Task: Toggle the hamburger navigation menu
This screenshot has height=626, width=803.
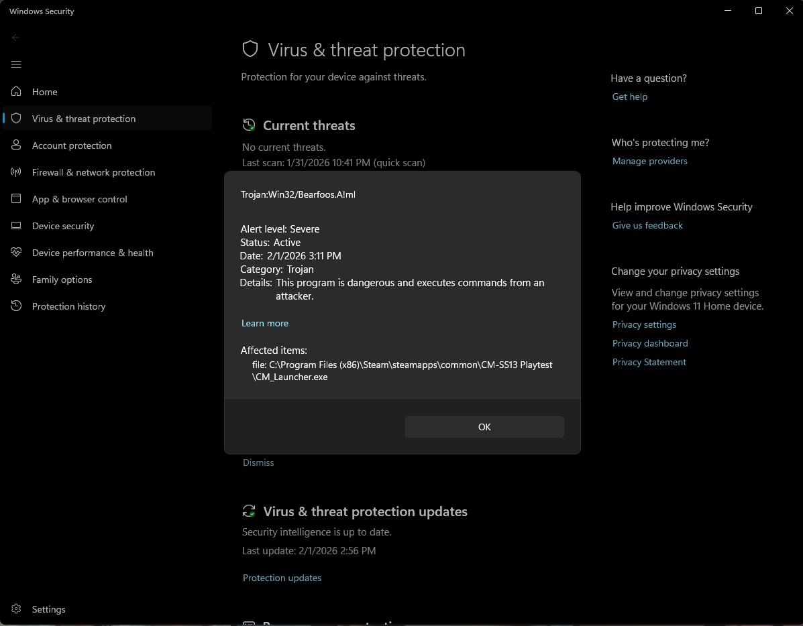Action: [16, 64]
